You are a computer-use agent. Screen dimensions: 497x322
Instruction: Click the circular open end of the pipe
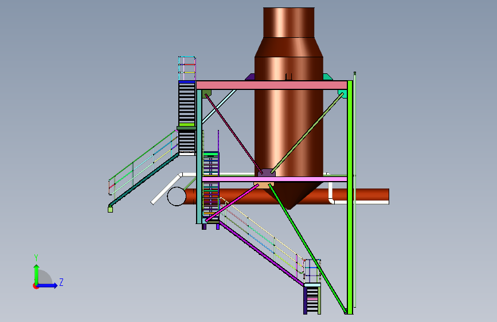pyautogui.click(x=177, y=196)
